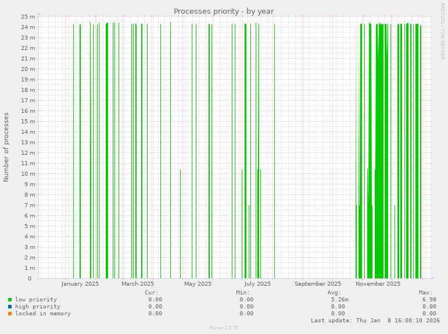This screenshot has height=334, width=448.
Task: Click the 'November 2025' x-axis label
Action: pos(378,284)
